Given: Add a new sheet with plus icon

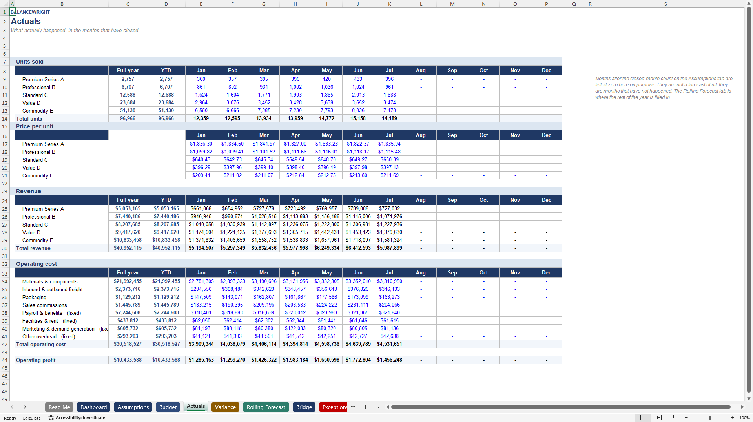Looking at the screenshot, I should pyautogui.click(x=365, y=407).
